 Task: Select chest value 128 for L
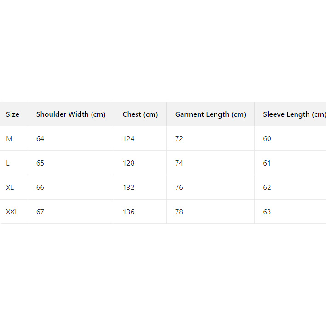click(129, 163)
